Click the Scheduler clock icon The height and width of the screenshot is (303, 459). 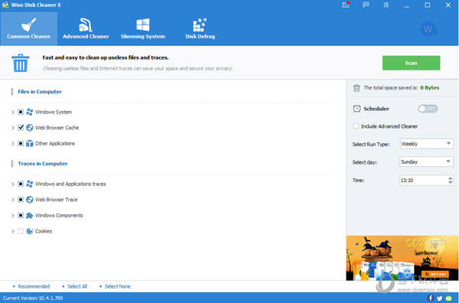coord(356,109)
